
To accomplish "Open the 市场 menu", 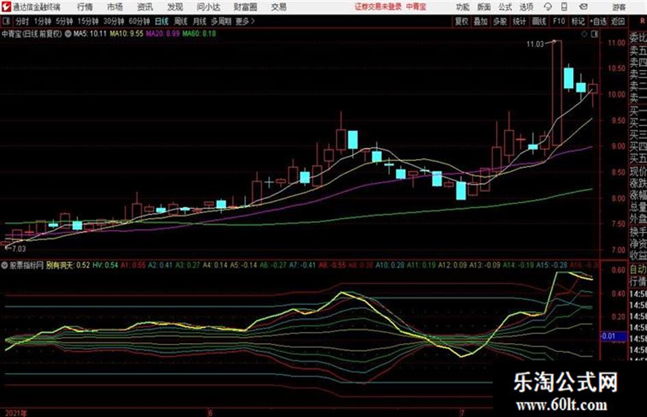I will point(115,7).
